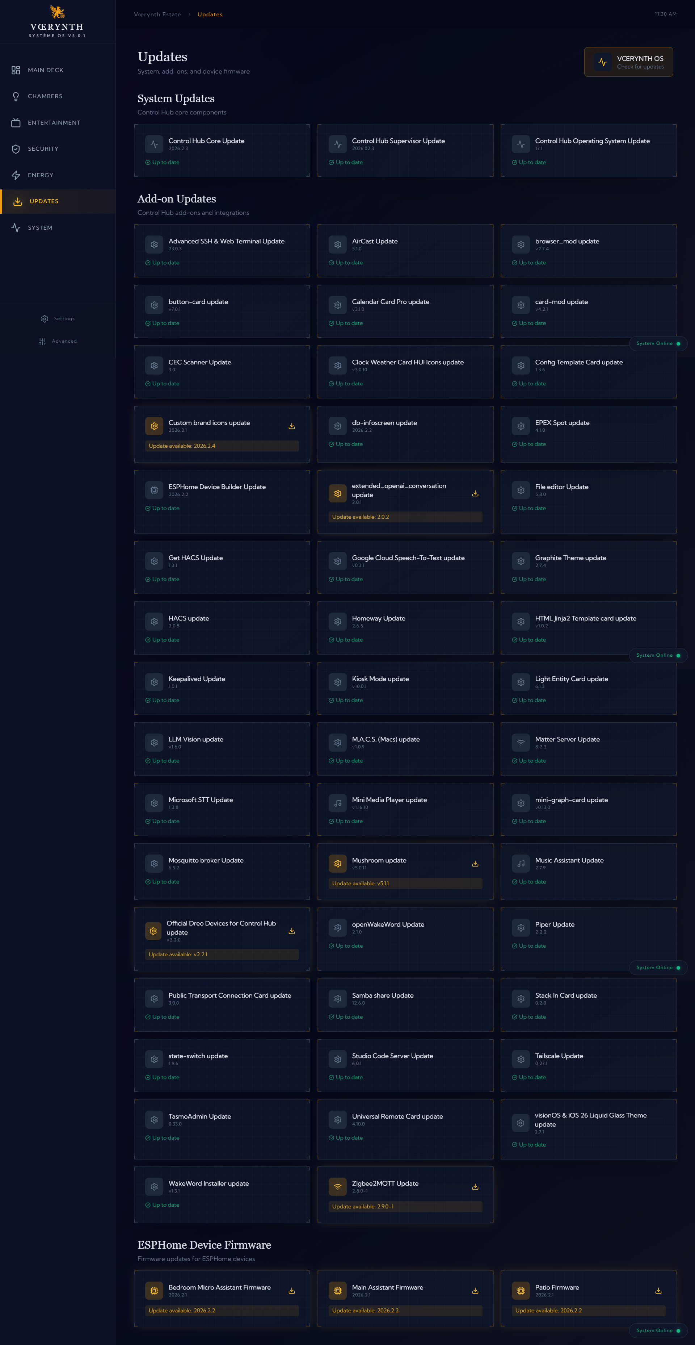Click the download icon on Mushroom update
Image resolution: width=695 pixels, height=1345 pixels.
click(x=475, y=864)
